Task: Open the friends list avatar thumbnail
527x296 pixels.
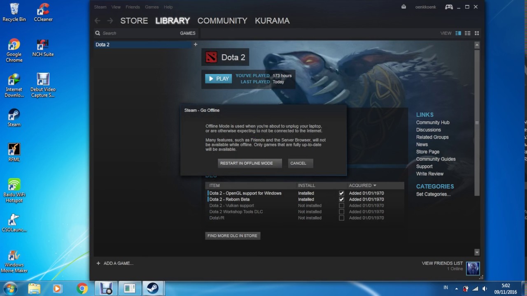Action: 473,268
